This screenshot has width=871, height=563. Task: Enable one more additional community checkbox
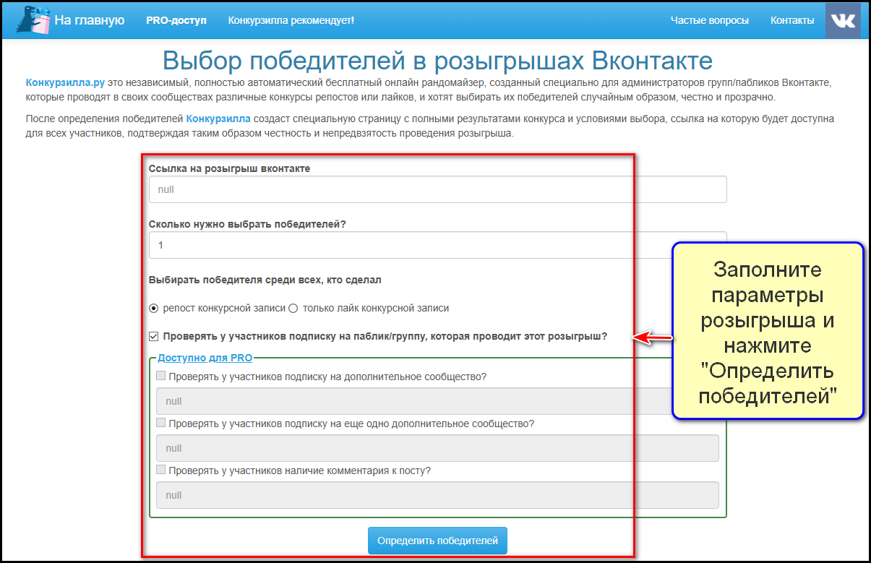click(x=161, y=424)
